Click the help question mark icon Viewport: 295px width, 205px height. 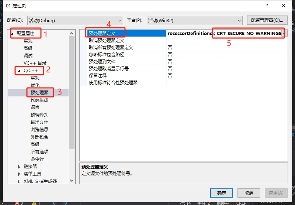point(267,6)
